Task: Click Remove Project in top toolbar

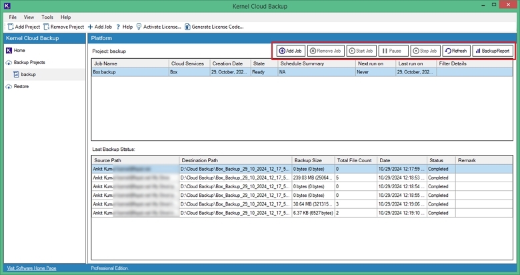Action: click(x=64, y=27)
